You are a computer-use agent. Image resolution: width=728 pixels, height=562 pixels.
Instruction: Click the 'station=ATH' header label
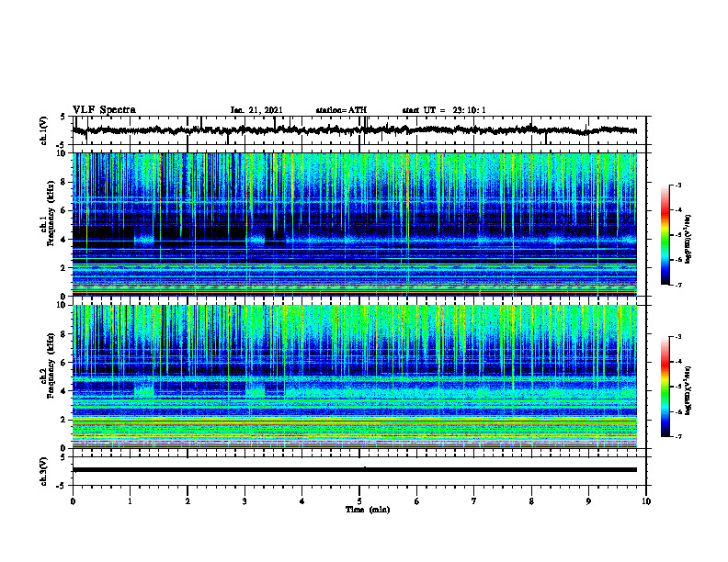tap(341, 110)
